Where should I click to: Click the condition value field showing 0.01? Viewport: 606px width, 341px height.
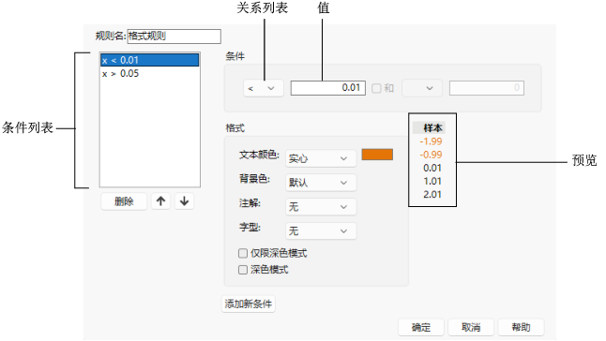pos(328,88)
